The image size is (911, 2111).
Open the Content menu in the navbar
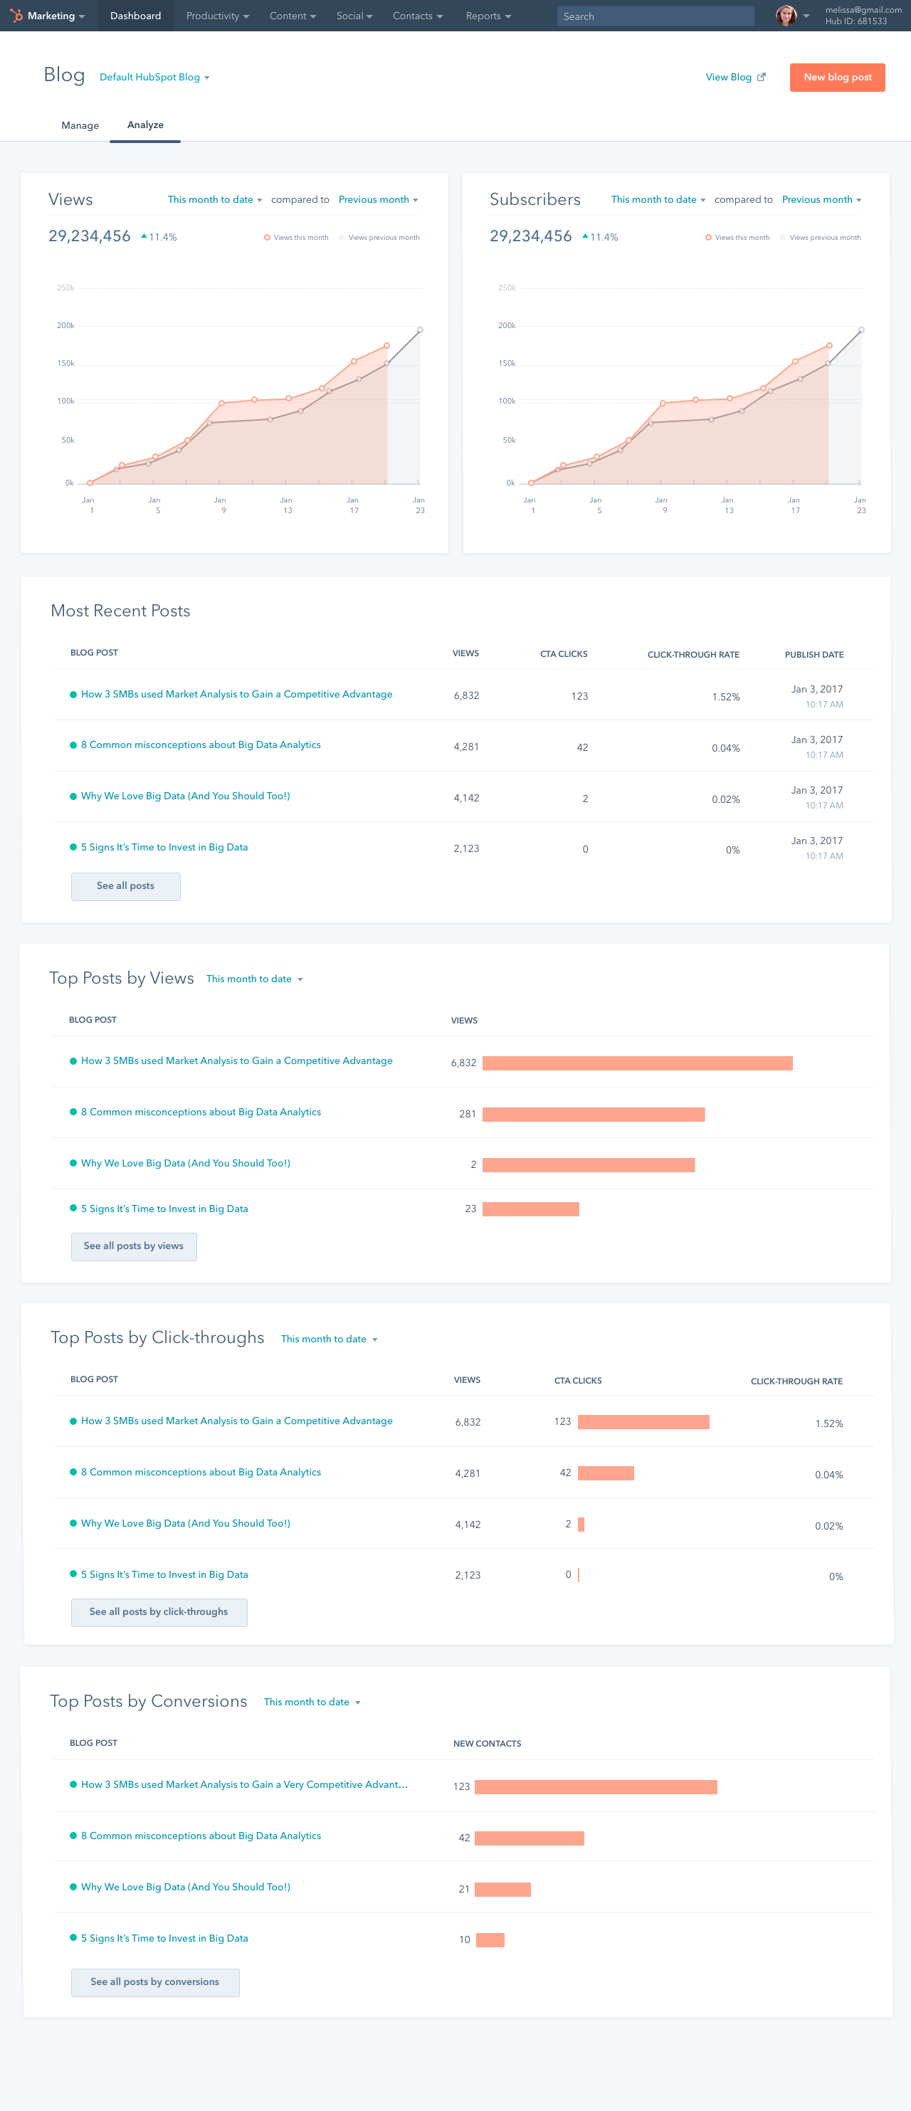(x=292, y=16)
